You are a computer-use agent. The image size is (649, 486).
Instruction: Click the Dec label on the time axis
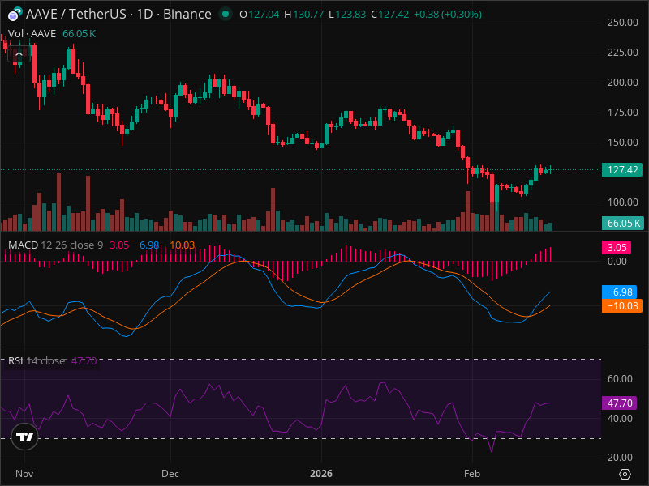pyautogui.click(x=170, y=474)
